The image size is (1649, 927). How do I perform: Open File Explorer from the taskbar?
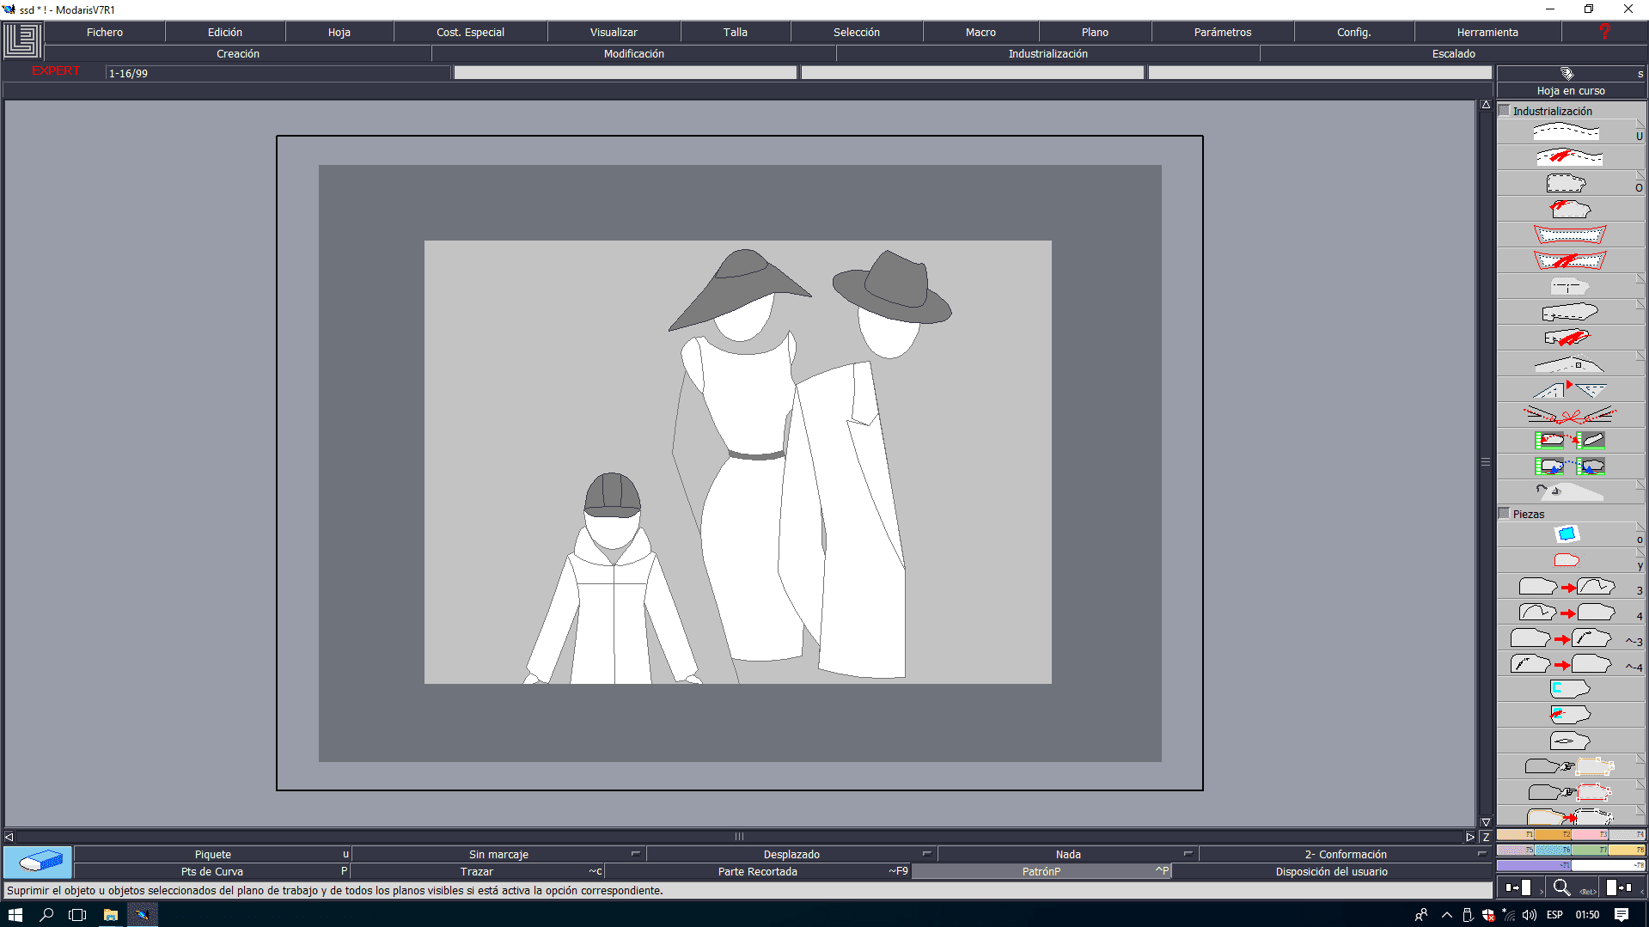pos(110,915)
